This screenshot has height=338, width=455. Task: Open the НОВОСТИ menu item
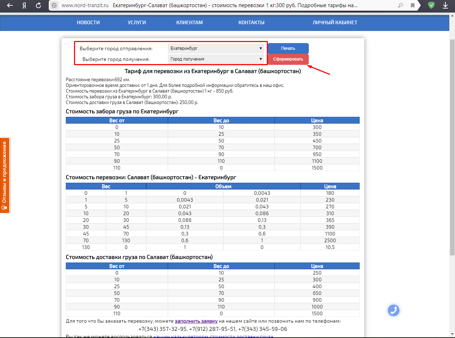click(x=88, y=22)
